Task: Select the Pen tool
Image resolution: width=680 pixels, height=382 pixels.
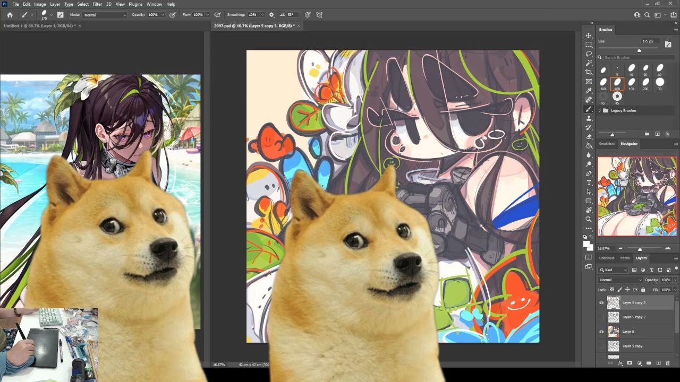Action: [589, 173]
